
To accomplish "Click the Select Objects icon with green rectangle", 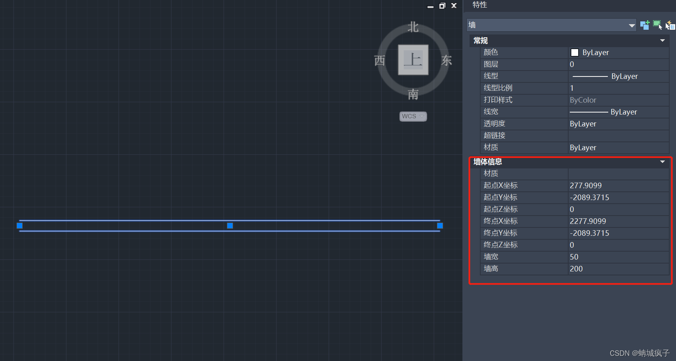I will pyautogui.click(x=657, y=25).
